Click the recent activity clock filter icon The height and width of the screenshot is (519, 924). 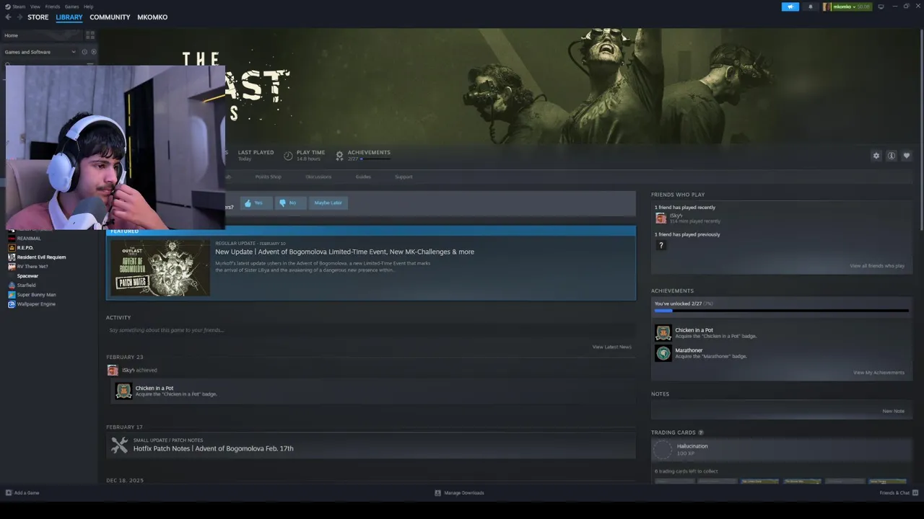click(x=84, y=52)
